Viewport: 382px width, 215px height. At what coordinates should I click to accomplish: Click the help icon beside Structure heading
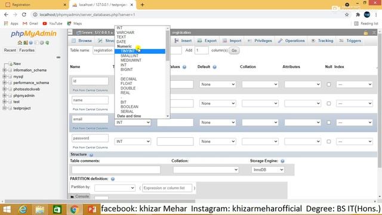click(91, 155)
